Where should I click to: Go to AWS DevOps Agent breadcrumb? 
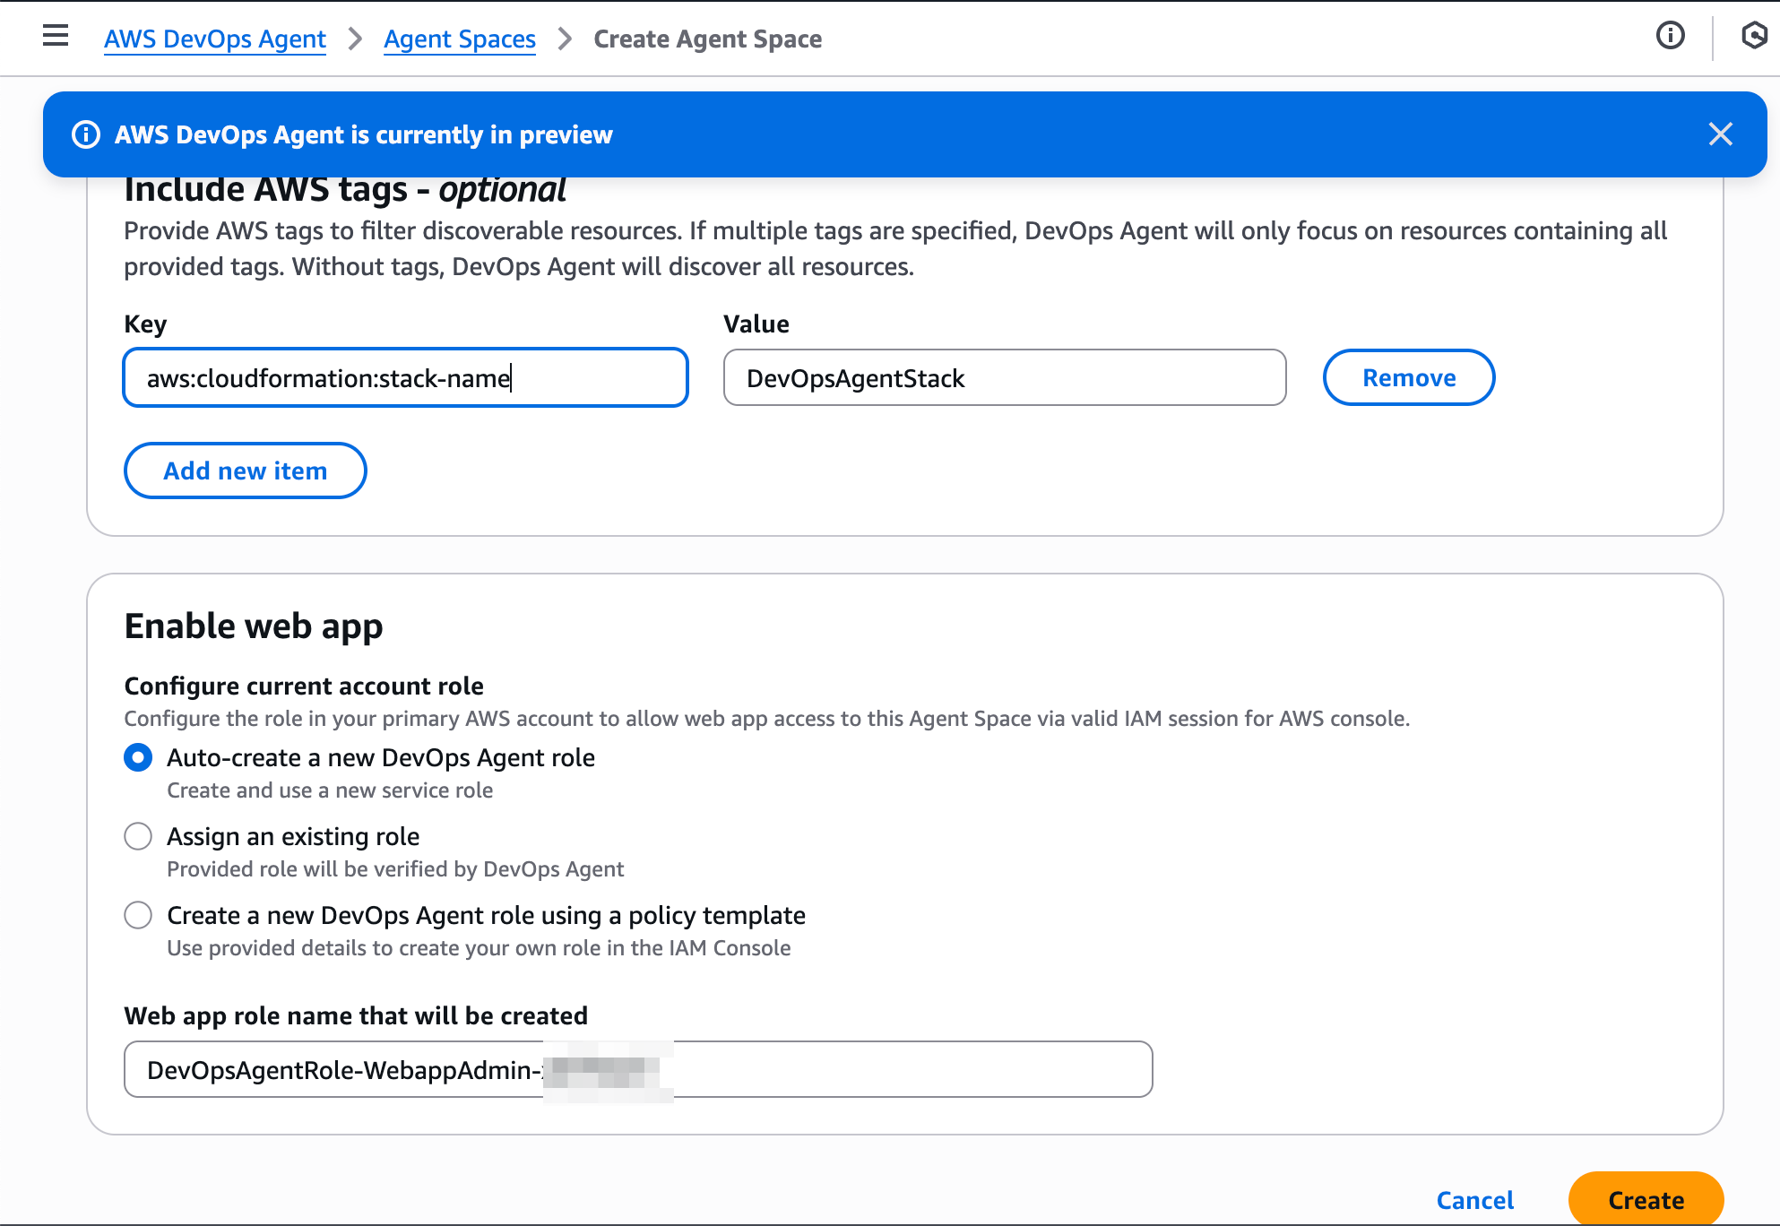[214, 39]
